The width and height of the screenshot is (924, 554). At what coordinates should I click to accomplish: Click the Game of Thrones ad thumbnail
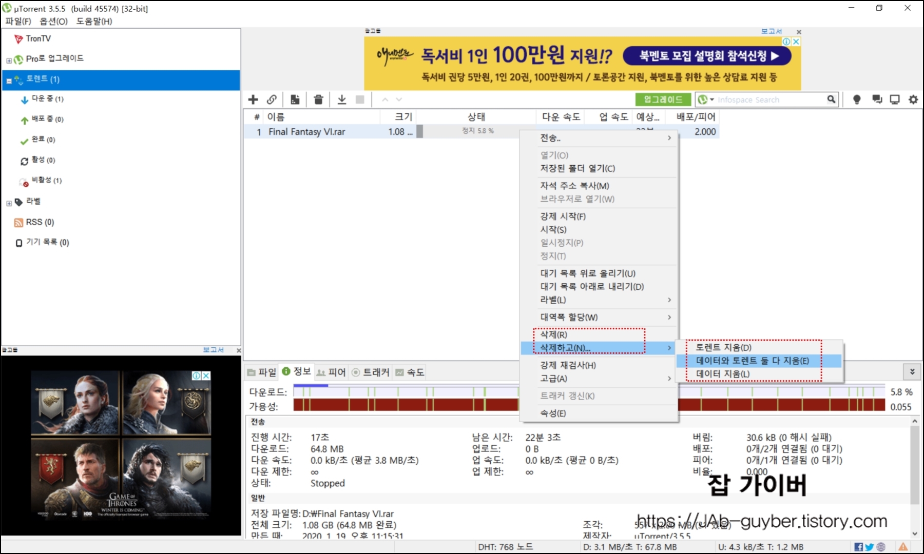[x=121, y=445]
